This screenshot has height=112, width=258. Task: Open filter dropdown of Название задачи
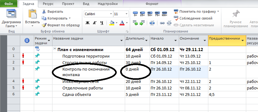pos(122,41)
